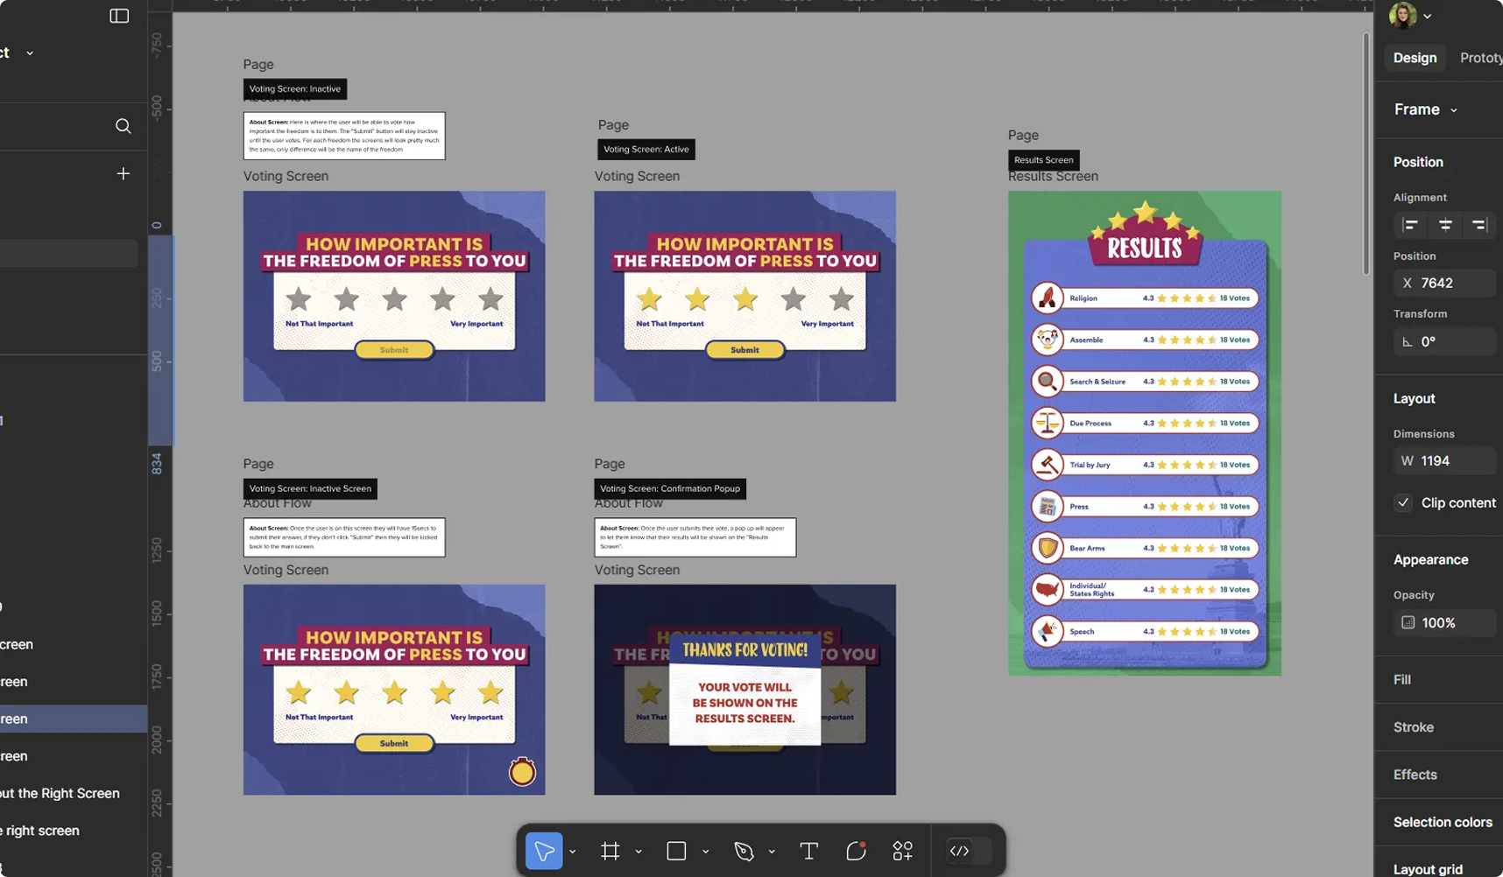Select the Text tool
Viewport: 1503px width, 877px height.
[808, 851]
